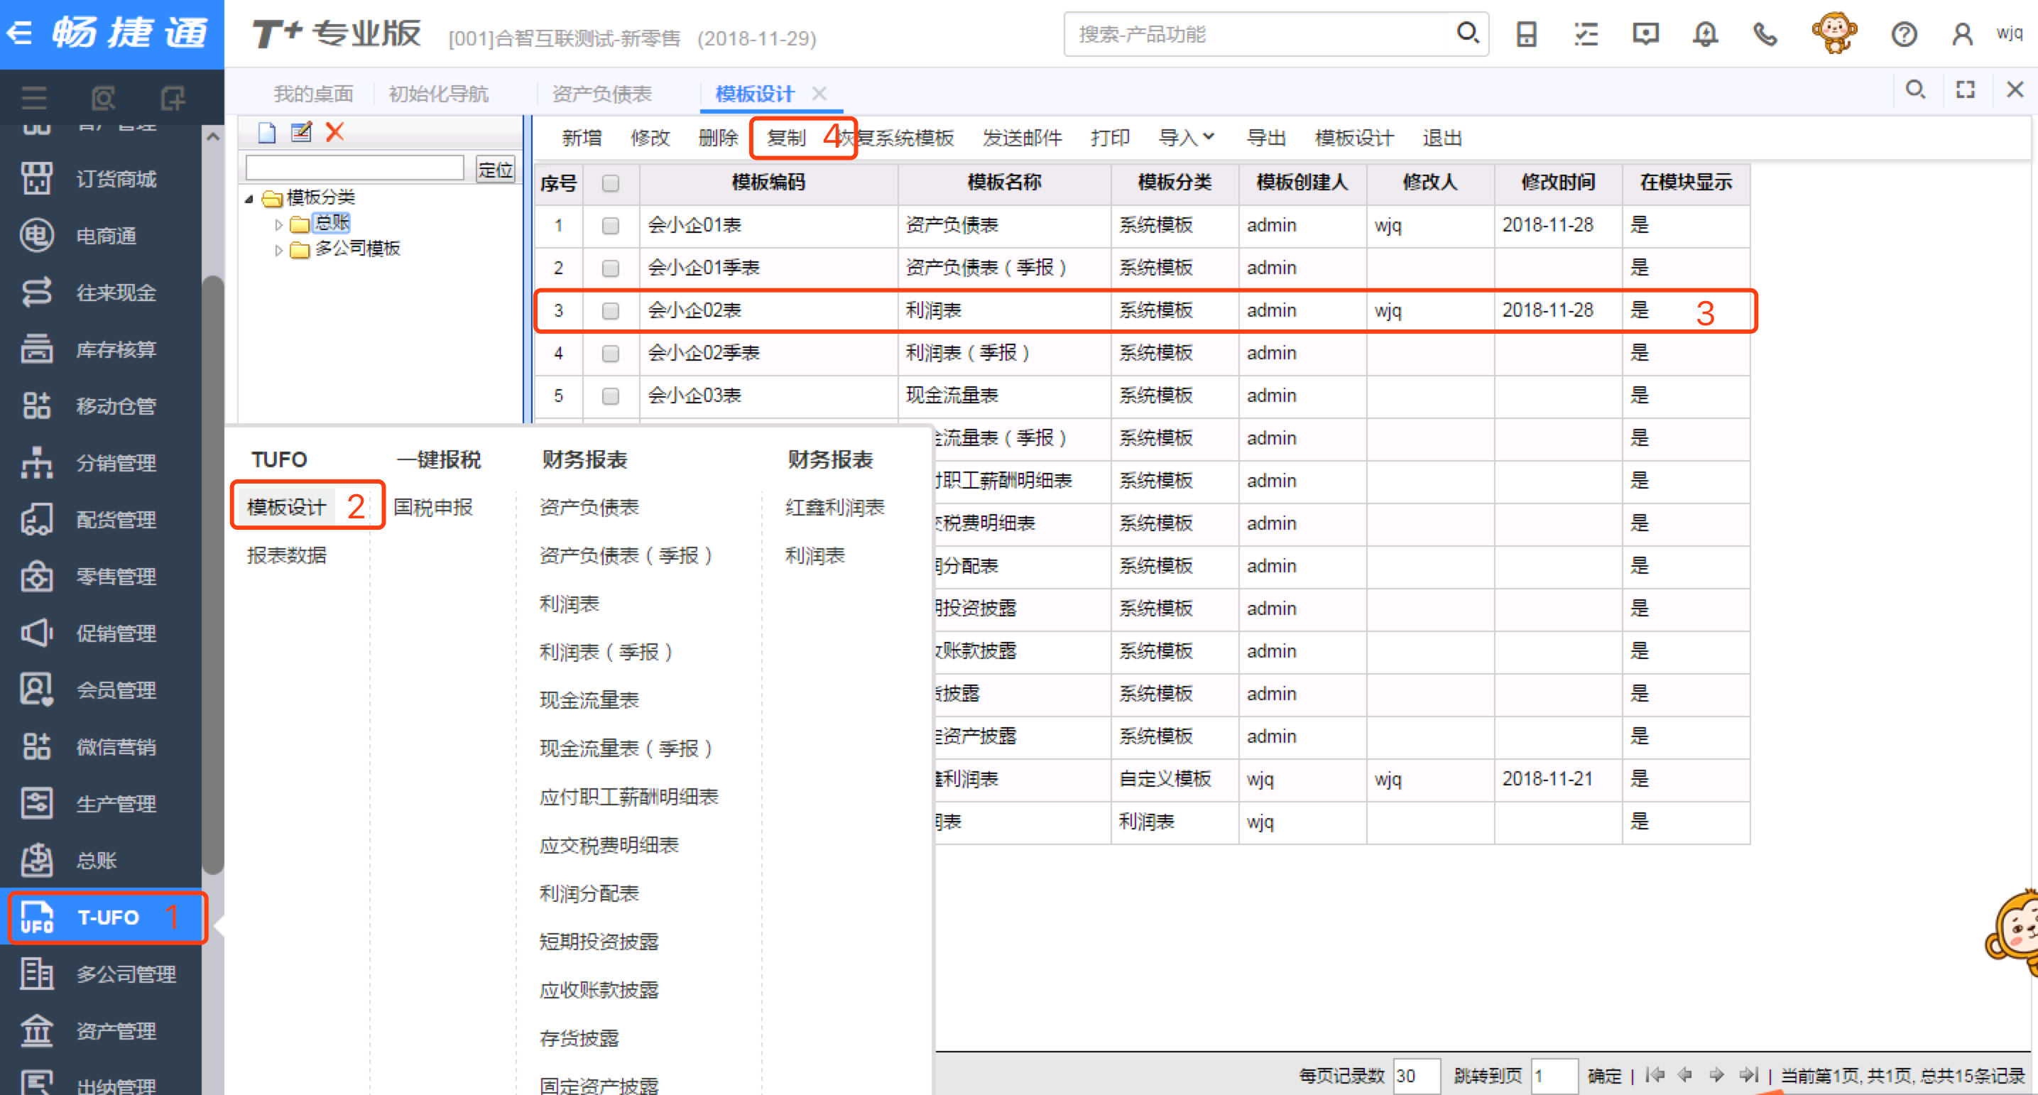
Task: Select 国税申报 menu item
Action: coord(432,507)
